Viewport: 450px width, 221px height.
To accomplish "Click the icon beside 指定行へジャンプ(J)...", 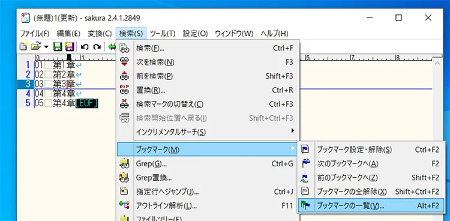I will coord(125,191).
